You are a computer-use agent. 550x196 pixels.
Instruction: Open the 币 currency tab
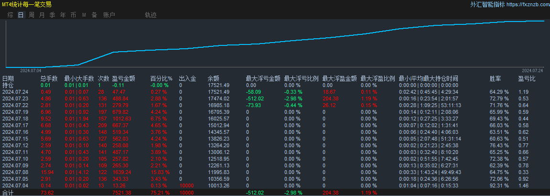click(x=73, y=15)
